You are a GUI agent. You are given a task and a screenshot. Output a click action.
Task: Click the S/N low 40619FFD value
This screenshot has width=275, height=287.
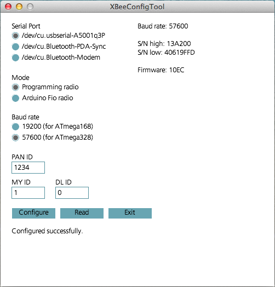point(180,53)
